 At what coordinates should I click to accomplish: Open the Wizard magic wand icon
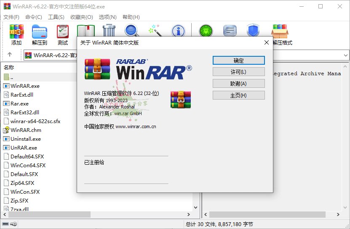point(155,30)
